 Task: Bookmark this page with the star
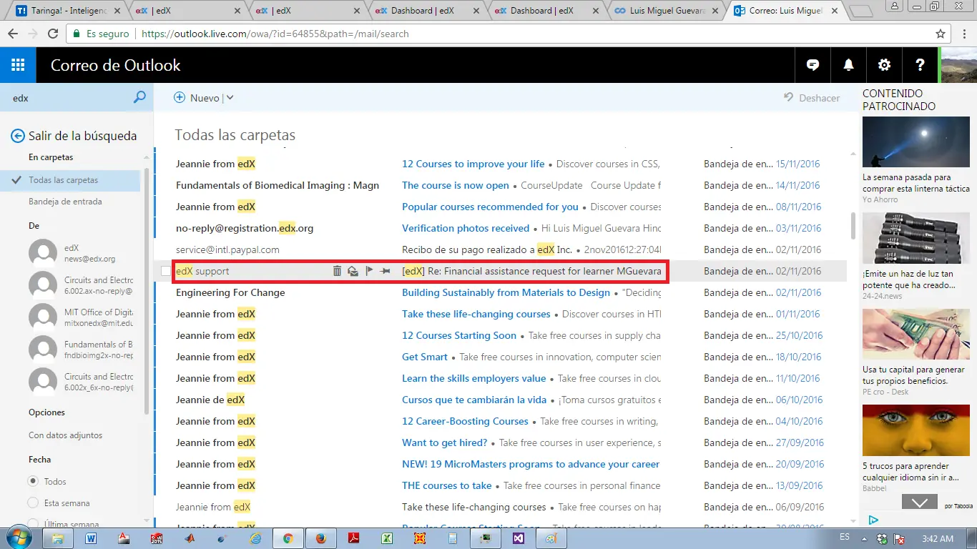941,34
